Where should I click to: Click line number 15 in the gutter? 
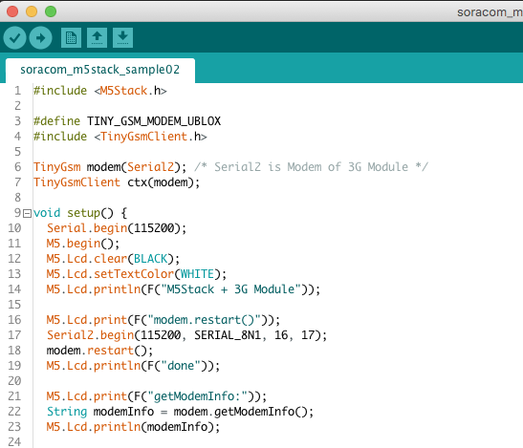click(14, 305)
